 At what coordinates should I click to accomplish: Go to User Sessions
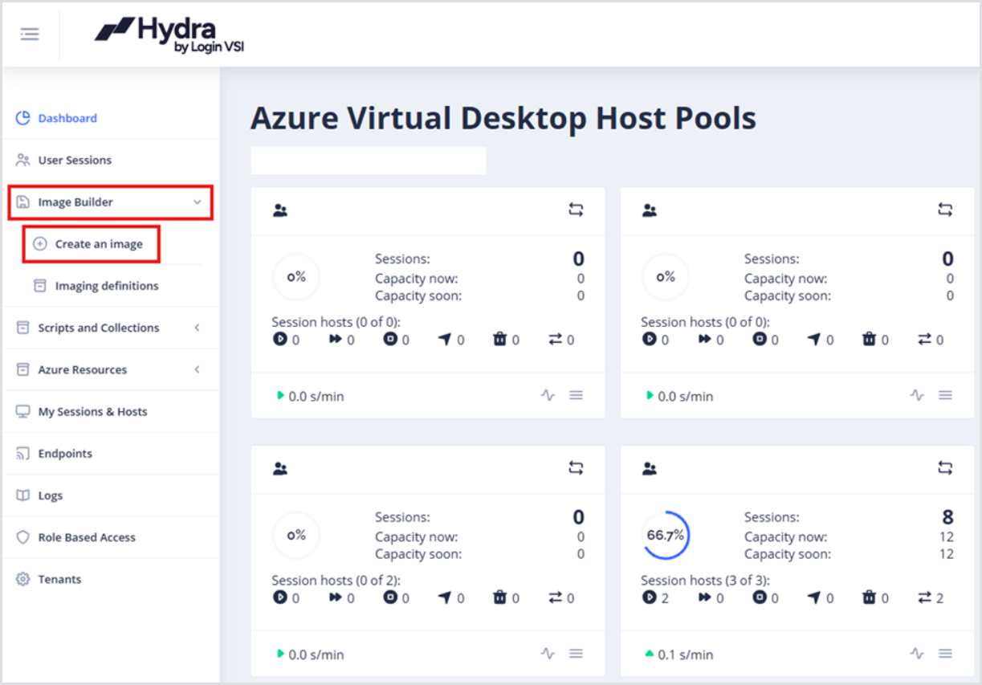pyautogui.click(x=75, y=160)
